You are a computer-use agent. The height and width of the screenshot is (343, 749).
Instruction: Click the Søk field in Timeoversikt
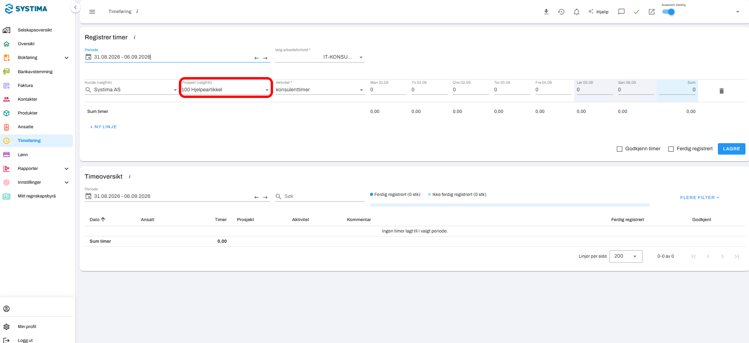click(320, 196)
